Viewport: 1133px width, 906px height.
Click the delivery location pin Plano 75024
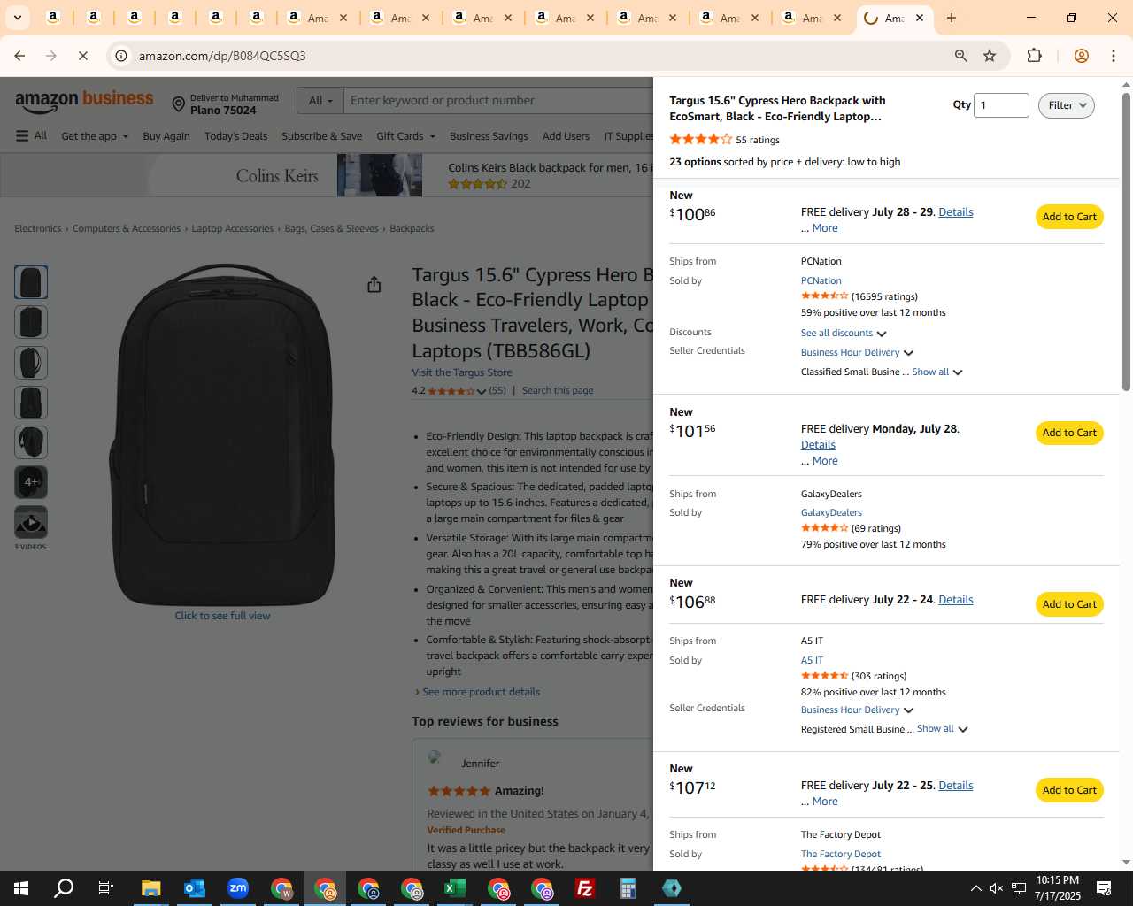click(x=225, y=104)
